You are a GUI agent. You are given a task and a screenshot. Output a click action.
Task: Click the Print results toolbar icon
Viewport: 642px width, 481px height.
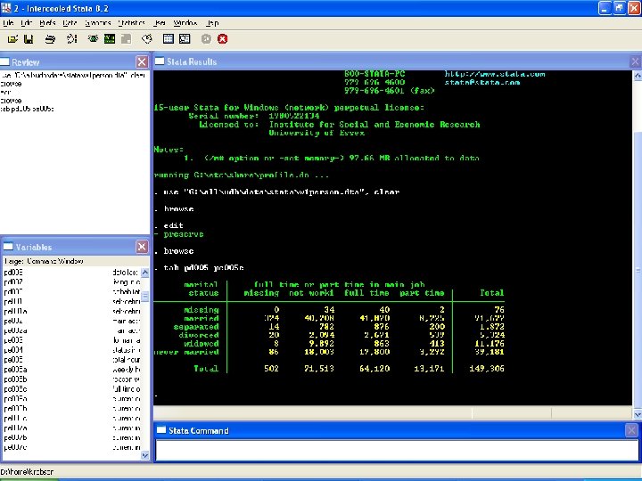(x=50, y=39)
